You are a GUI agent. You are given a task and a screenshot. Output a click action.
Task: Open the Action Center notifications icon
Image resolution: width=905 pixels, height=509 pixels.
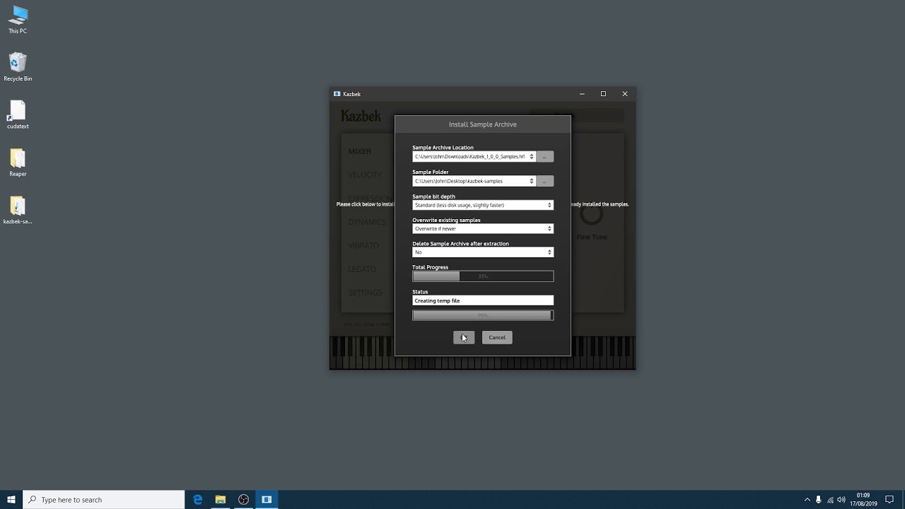pos(889,500)
